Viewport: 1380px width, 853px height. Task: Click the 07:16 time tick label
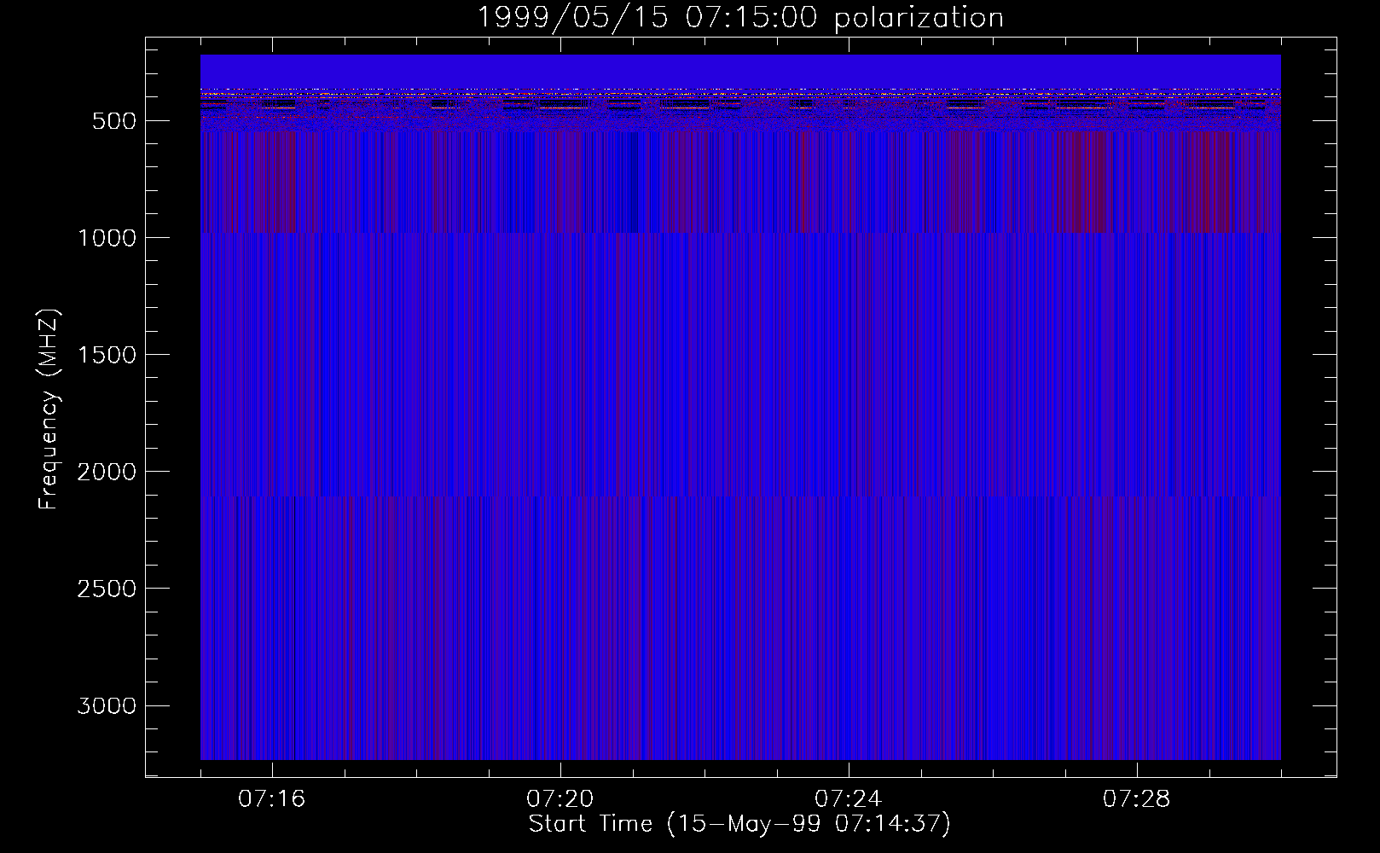272,799
